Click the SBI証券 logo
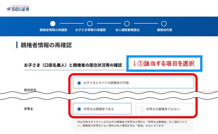Screen dimensions: 218x134 coord(18,8)
